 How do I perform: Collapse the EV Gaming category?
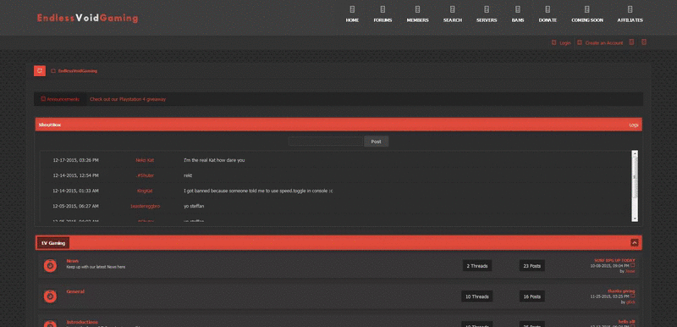tap(634, 243)
